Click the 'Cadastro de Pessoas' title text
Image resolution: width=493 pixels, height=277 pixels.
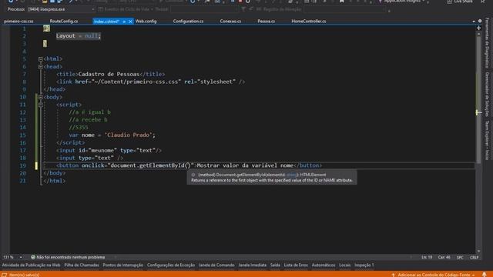(x=109, y=74)
